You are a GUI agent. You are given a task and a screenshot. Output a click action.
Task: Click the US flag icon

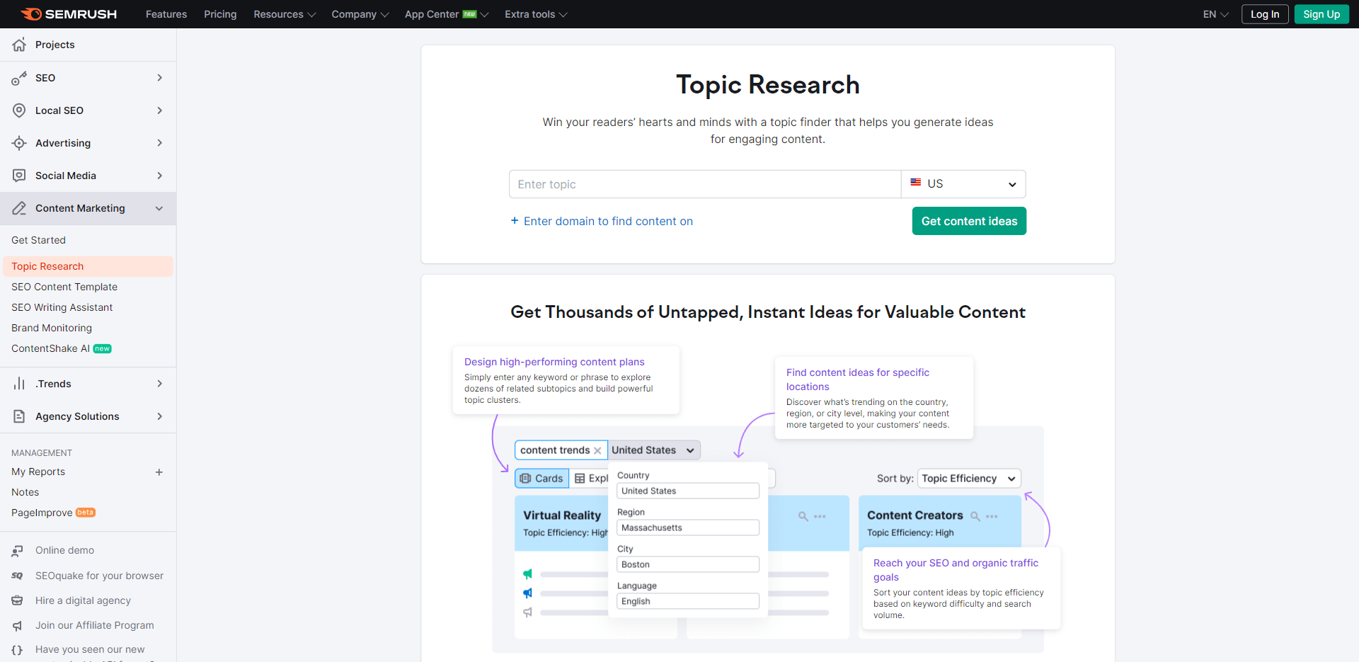916,183
